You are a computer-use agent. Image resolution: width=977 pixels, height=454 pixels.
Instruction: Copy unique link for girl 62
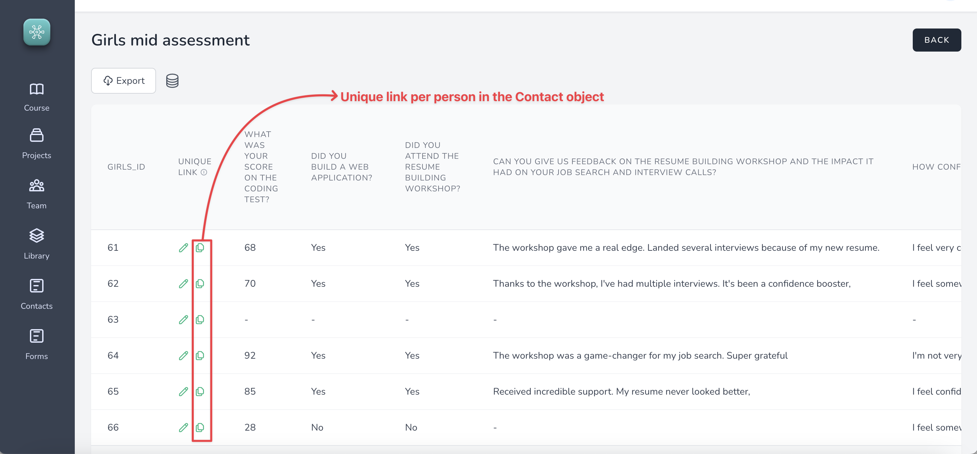point(200,284)
